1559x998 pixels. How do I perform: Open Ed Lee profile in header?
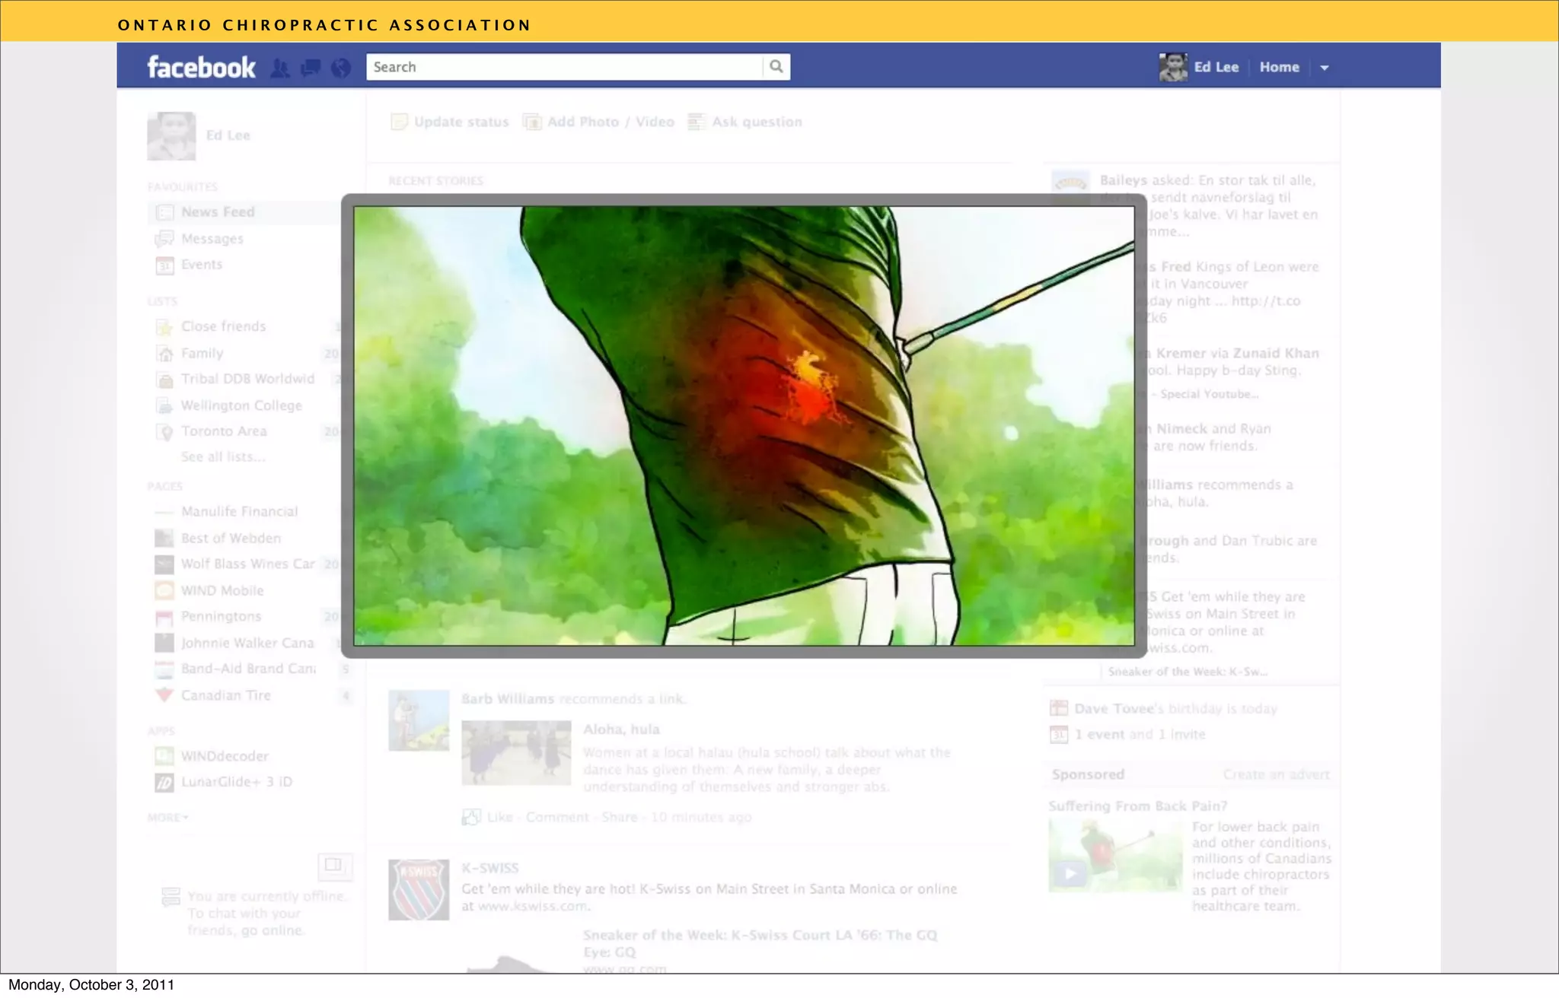tap(1215, 67)
